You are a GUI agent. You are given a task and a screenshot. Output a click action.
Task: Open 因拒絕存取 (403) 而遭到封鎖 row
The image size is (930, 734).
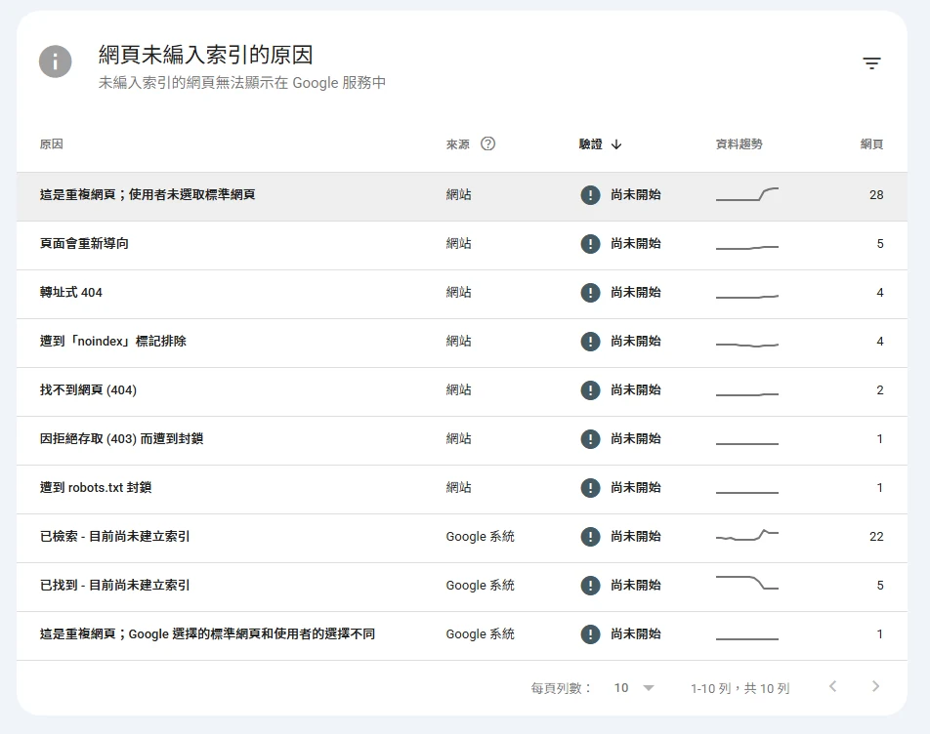pyautogui.click(x=462, y=441)
